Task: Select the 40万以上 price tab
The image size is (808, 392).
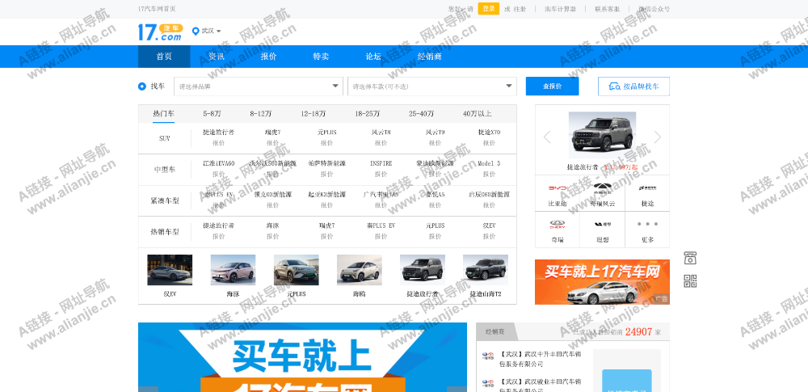Action: click(x=478, y=113)
